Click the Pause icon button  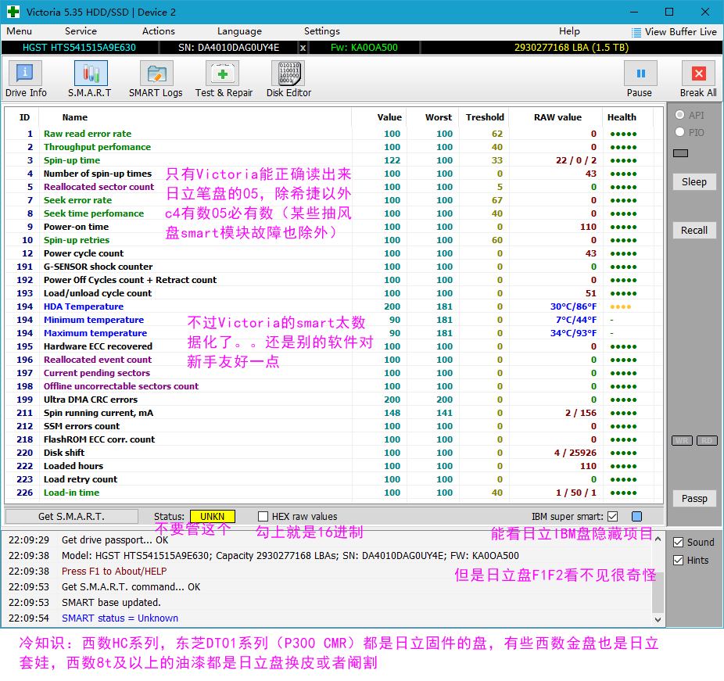pyautogui.click(x=640, y=73)
